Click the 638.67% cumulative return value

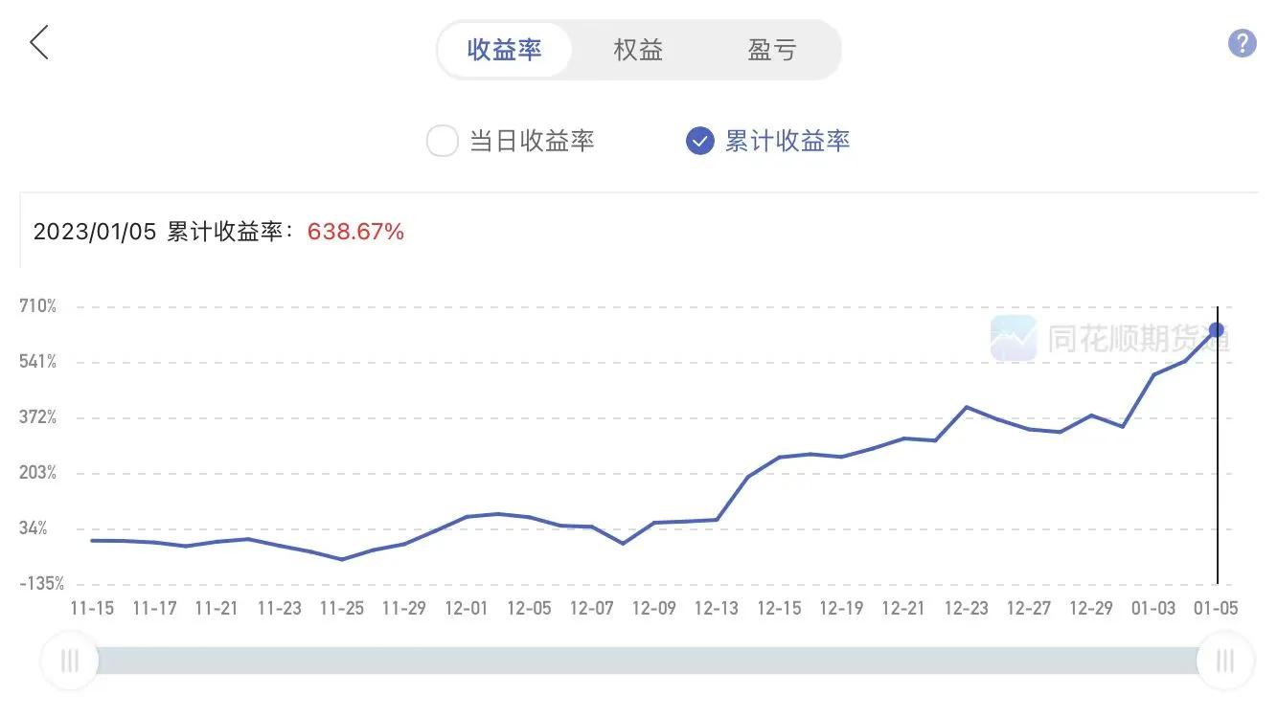tap(355, 232)
